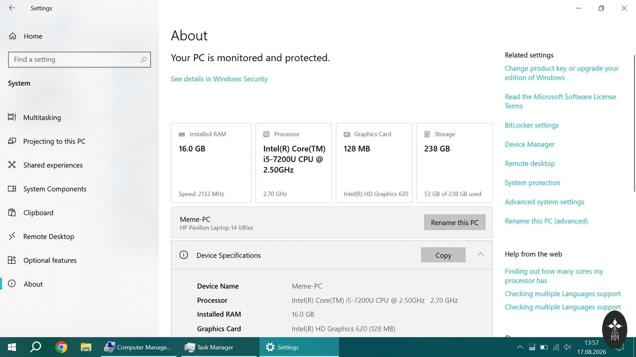This screenshot has width=636, height=357.
Task: Click the Settings taskbar button
Action: coord(299,347)
